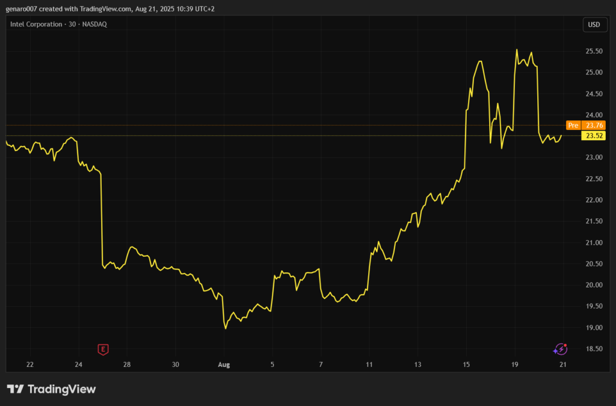The width and height of the screenshot is (616, 406).
Task: Click the red earnings E marker
Action: 103,349
